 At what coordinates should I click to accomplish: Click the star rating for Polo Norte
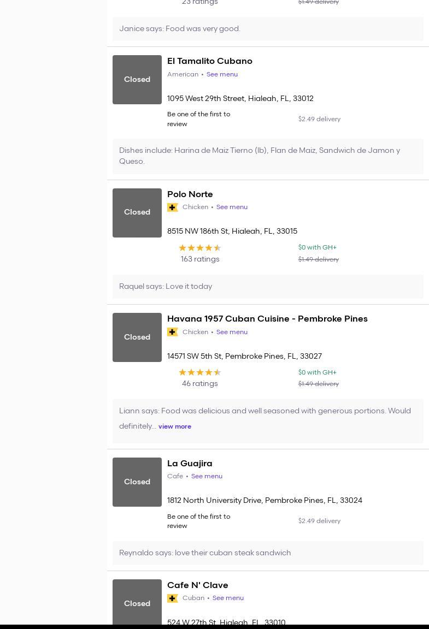point(200,248)
